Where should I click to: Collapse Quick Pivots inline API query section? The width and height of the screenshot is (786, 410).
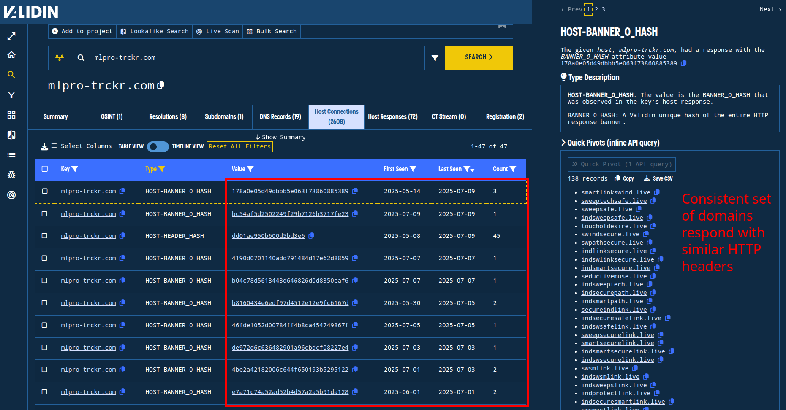[610, 143]
